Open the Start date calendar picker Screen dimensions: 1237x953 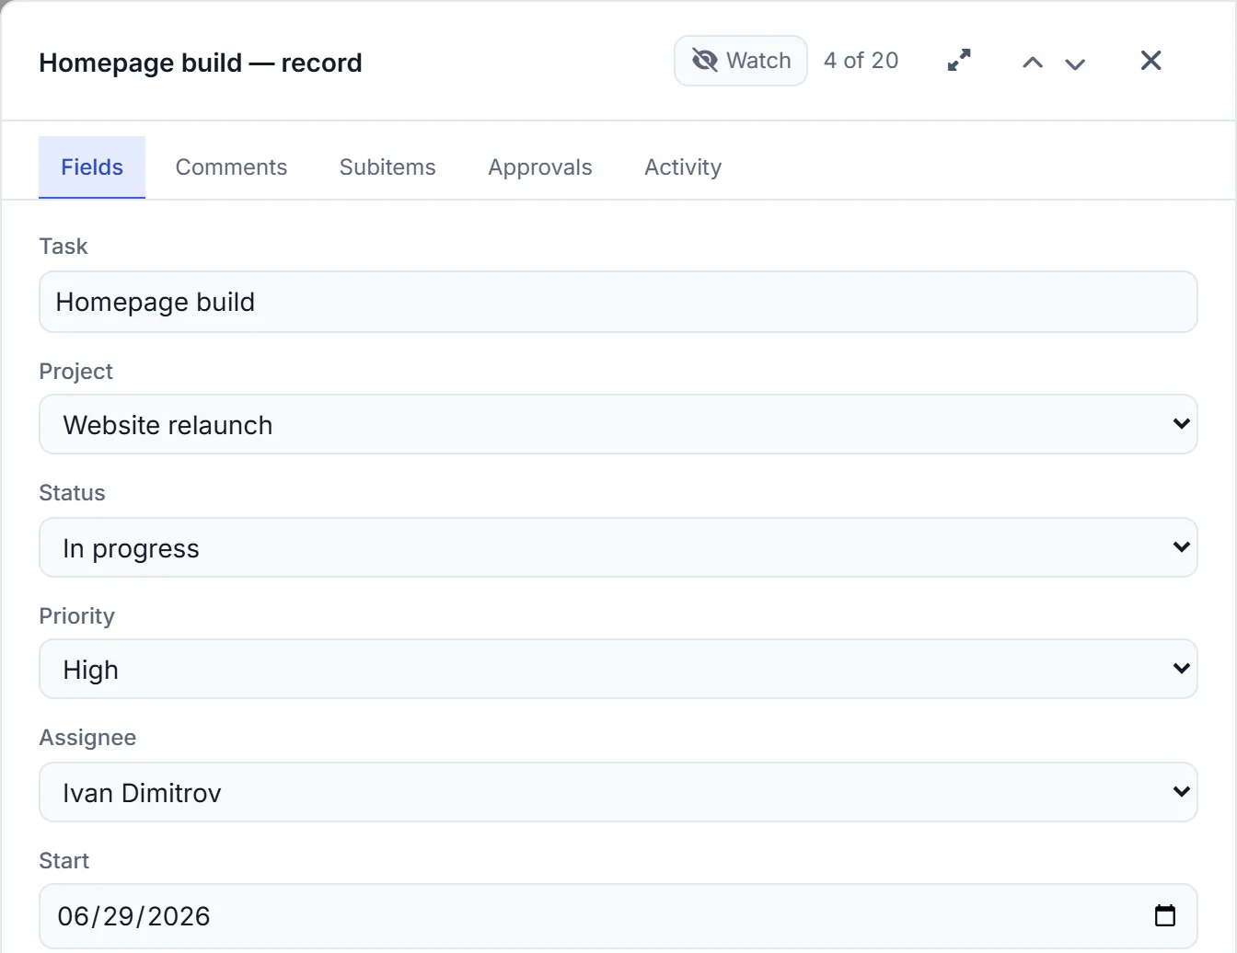(1165, 915)
